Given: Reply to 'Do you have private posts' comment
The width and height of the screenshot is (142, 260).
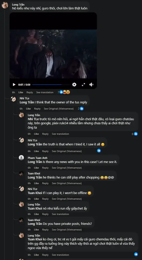Looking at the screenshot, I should pyautogui.click(x=45, y=230).
